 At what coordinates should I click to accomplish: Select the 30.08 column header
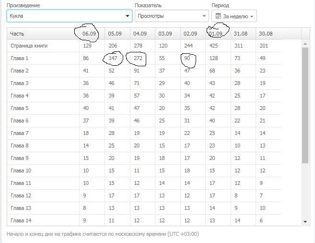(x=266, y=34)
